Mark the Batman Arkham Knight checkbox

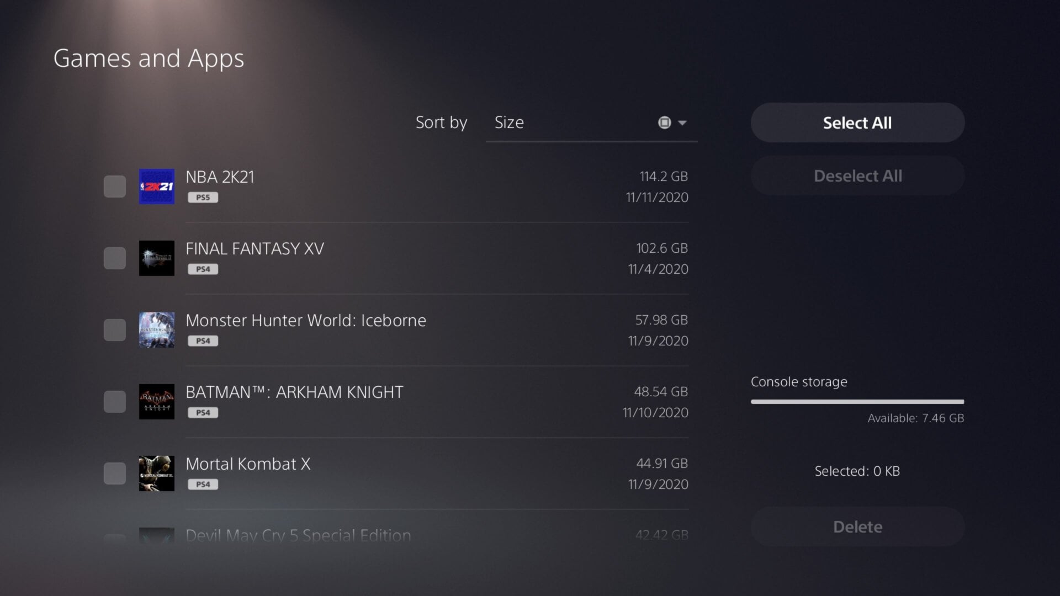pyautogui.click(x=115, y=402)
